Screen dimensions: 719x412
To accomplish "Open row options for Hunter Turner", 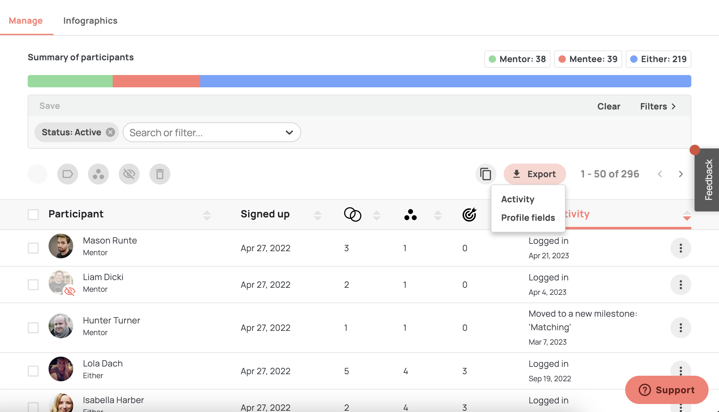I will point(681,328).
